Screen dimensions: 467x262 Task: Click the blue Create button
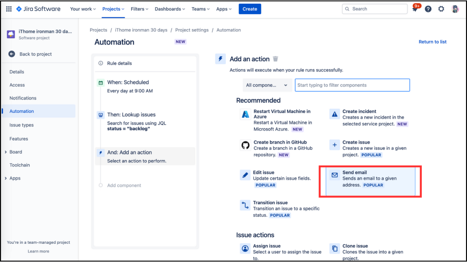[249, 9]
